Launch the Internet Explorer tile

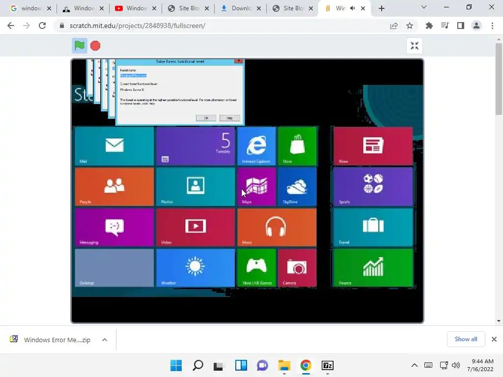(x=256, y=146)
